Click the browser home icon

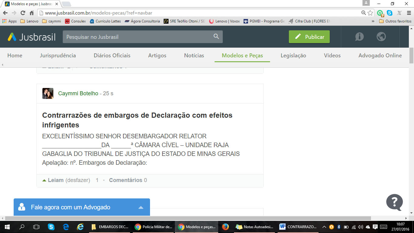(32, 13)
